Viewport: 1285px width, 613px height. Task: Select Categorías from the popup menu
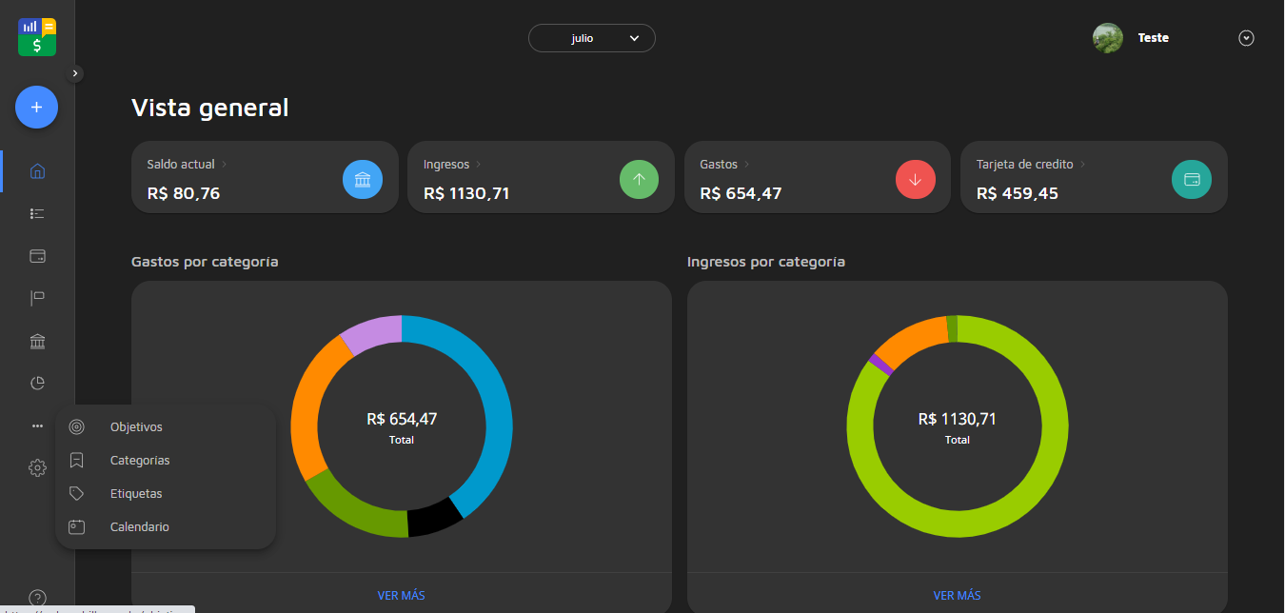coord(140,461)
